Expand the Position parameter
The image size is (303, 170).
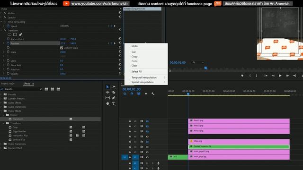pos(4,43)
